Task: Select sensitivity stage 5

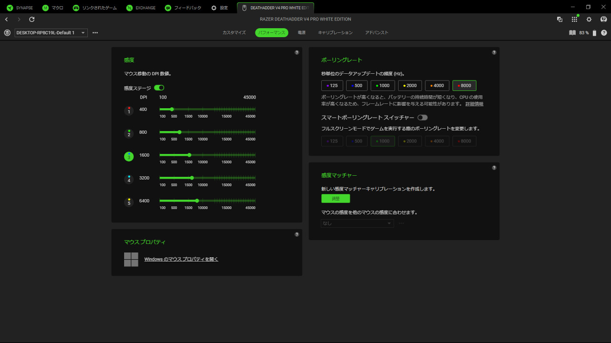Action: (129, 202)
